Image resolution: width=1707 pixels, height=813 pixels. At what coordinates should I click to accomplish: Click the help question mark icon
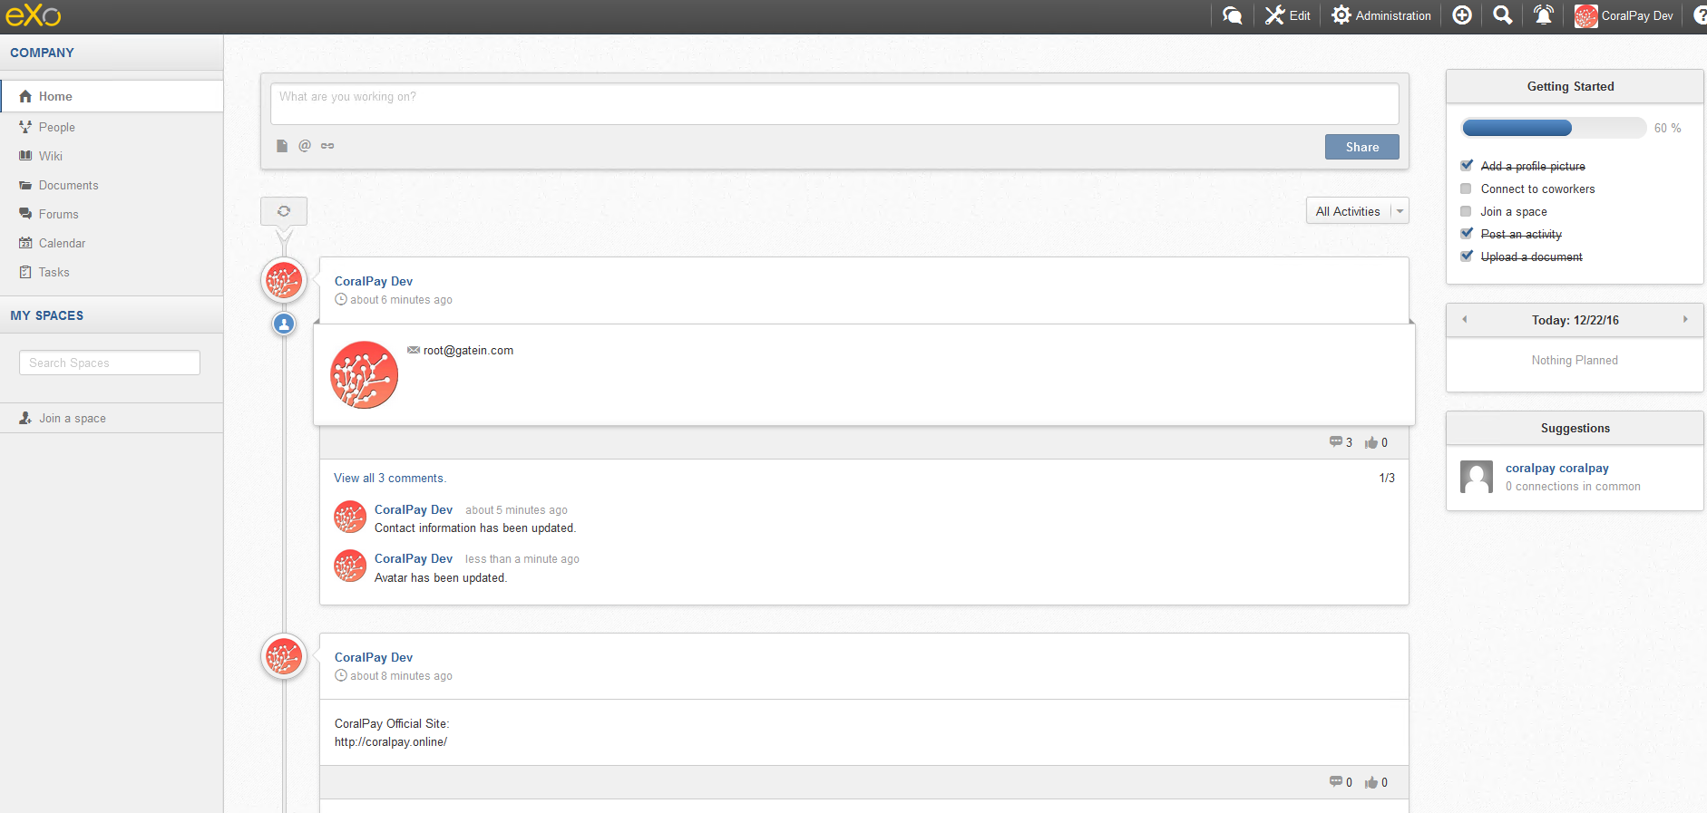1700,15
